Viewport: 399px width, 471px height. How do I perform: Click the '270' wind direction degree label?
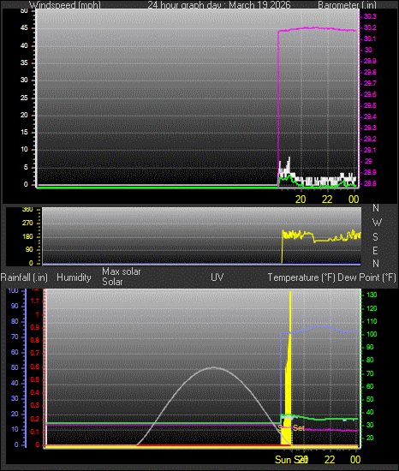tap(27, 223)
